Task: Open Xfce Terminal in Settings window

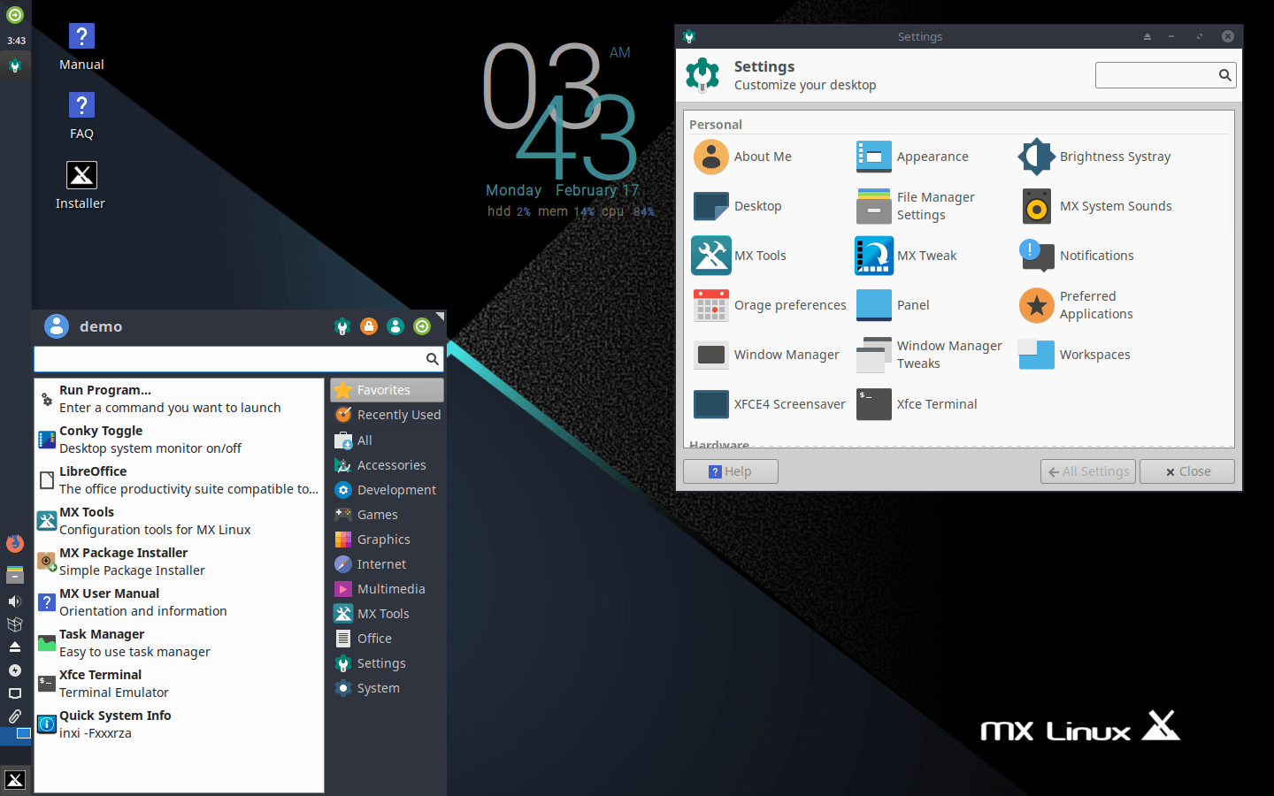Action: coord(917,404)
